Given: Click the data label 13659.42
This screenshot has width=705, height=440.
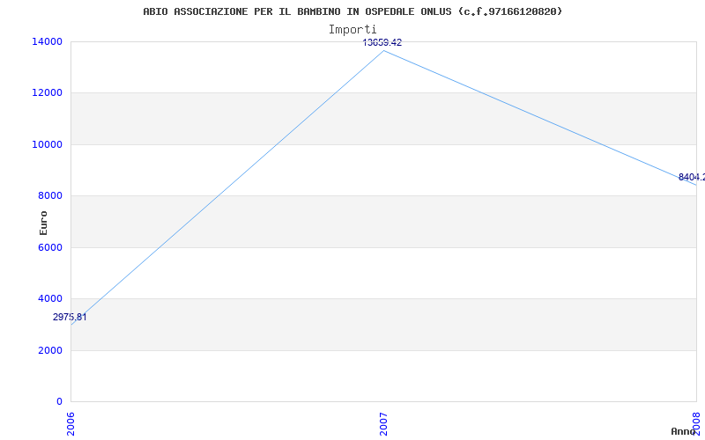Looking at the screenshot, I should 382,42.
